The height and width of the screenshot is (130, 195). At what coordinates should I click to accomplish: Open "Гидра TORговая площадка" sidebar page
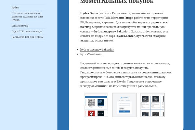[27, 31]
